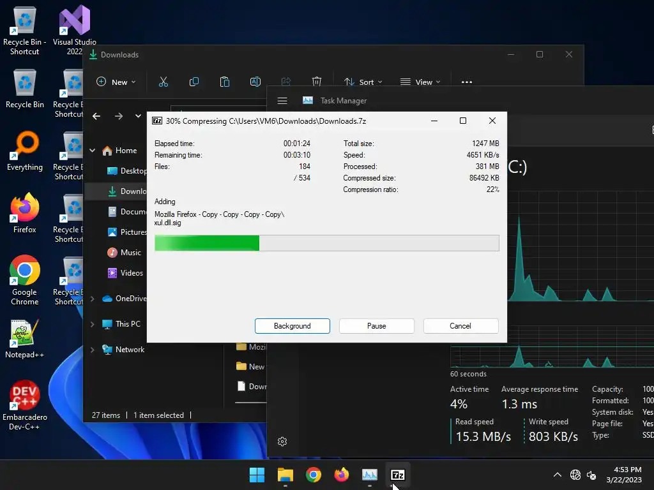Screen dimensions: 654x490
Task: Go back with the Explorer back arrow
Action: pyautogui.click(x=96, y=116)
